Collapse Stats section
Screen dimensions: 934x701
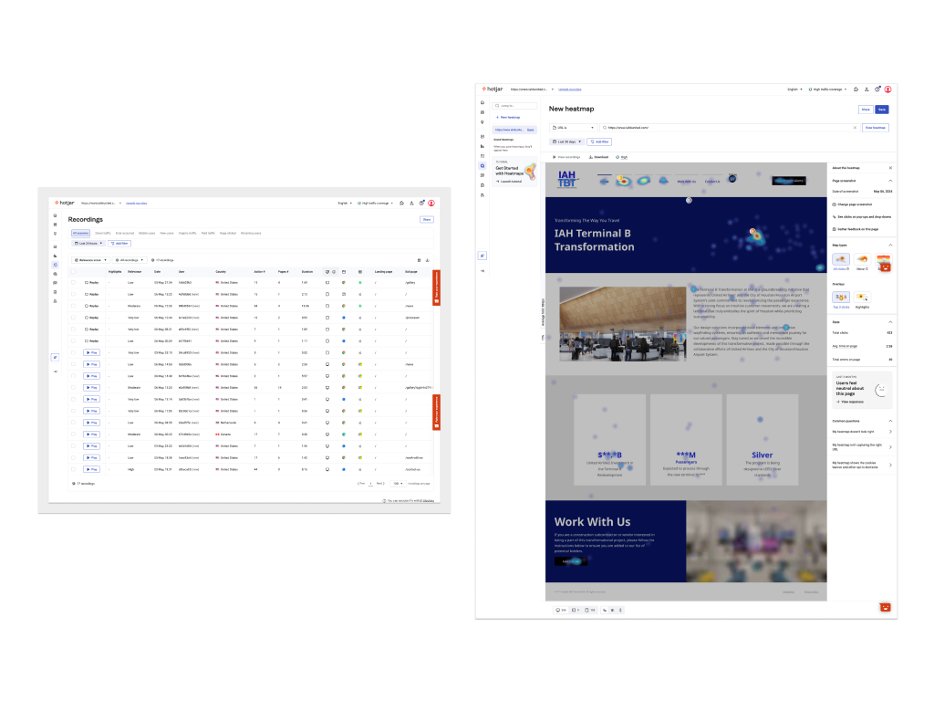click(890, 322)
